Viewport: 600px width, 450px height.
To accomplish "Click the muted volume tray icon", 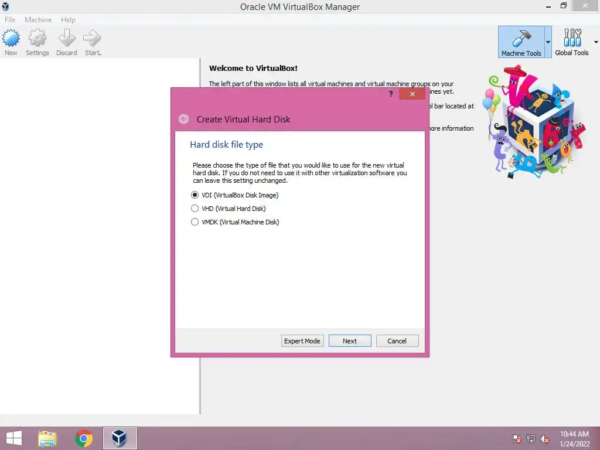I will point(545,439).
